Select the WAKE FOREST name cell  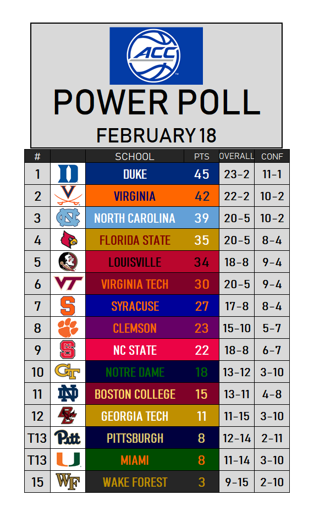pyautogui.click(x=135, y=482)
